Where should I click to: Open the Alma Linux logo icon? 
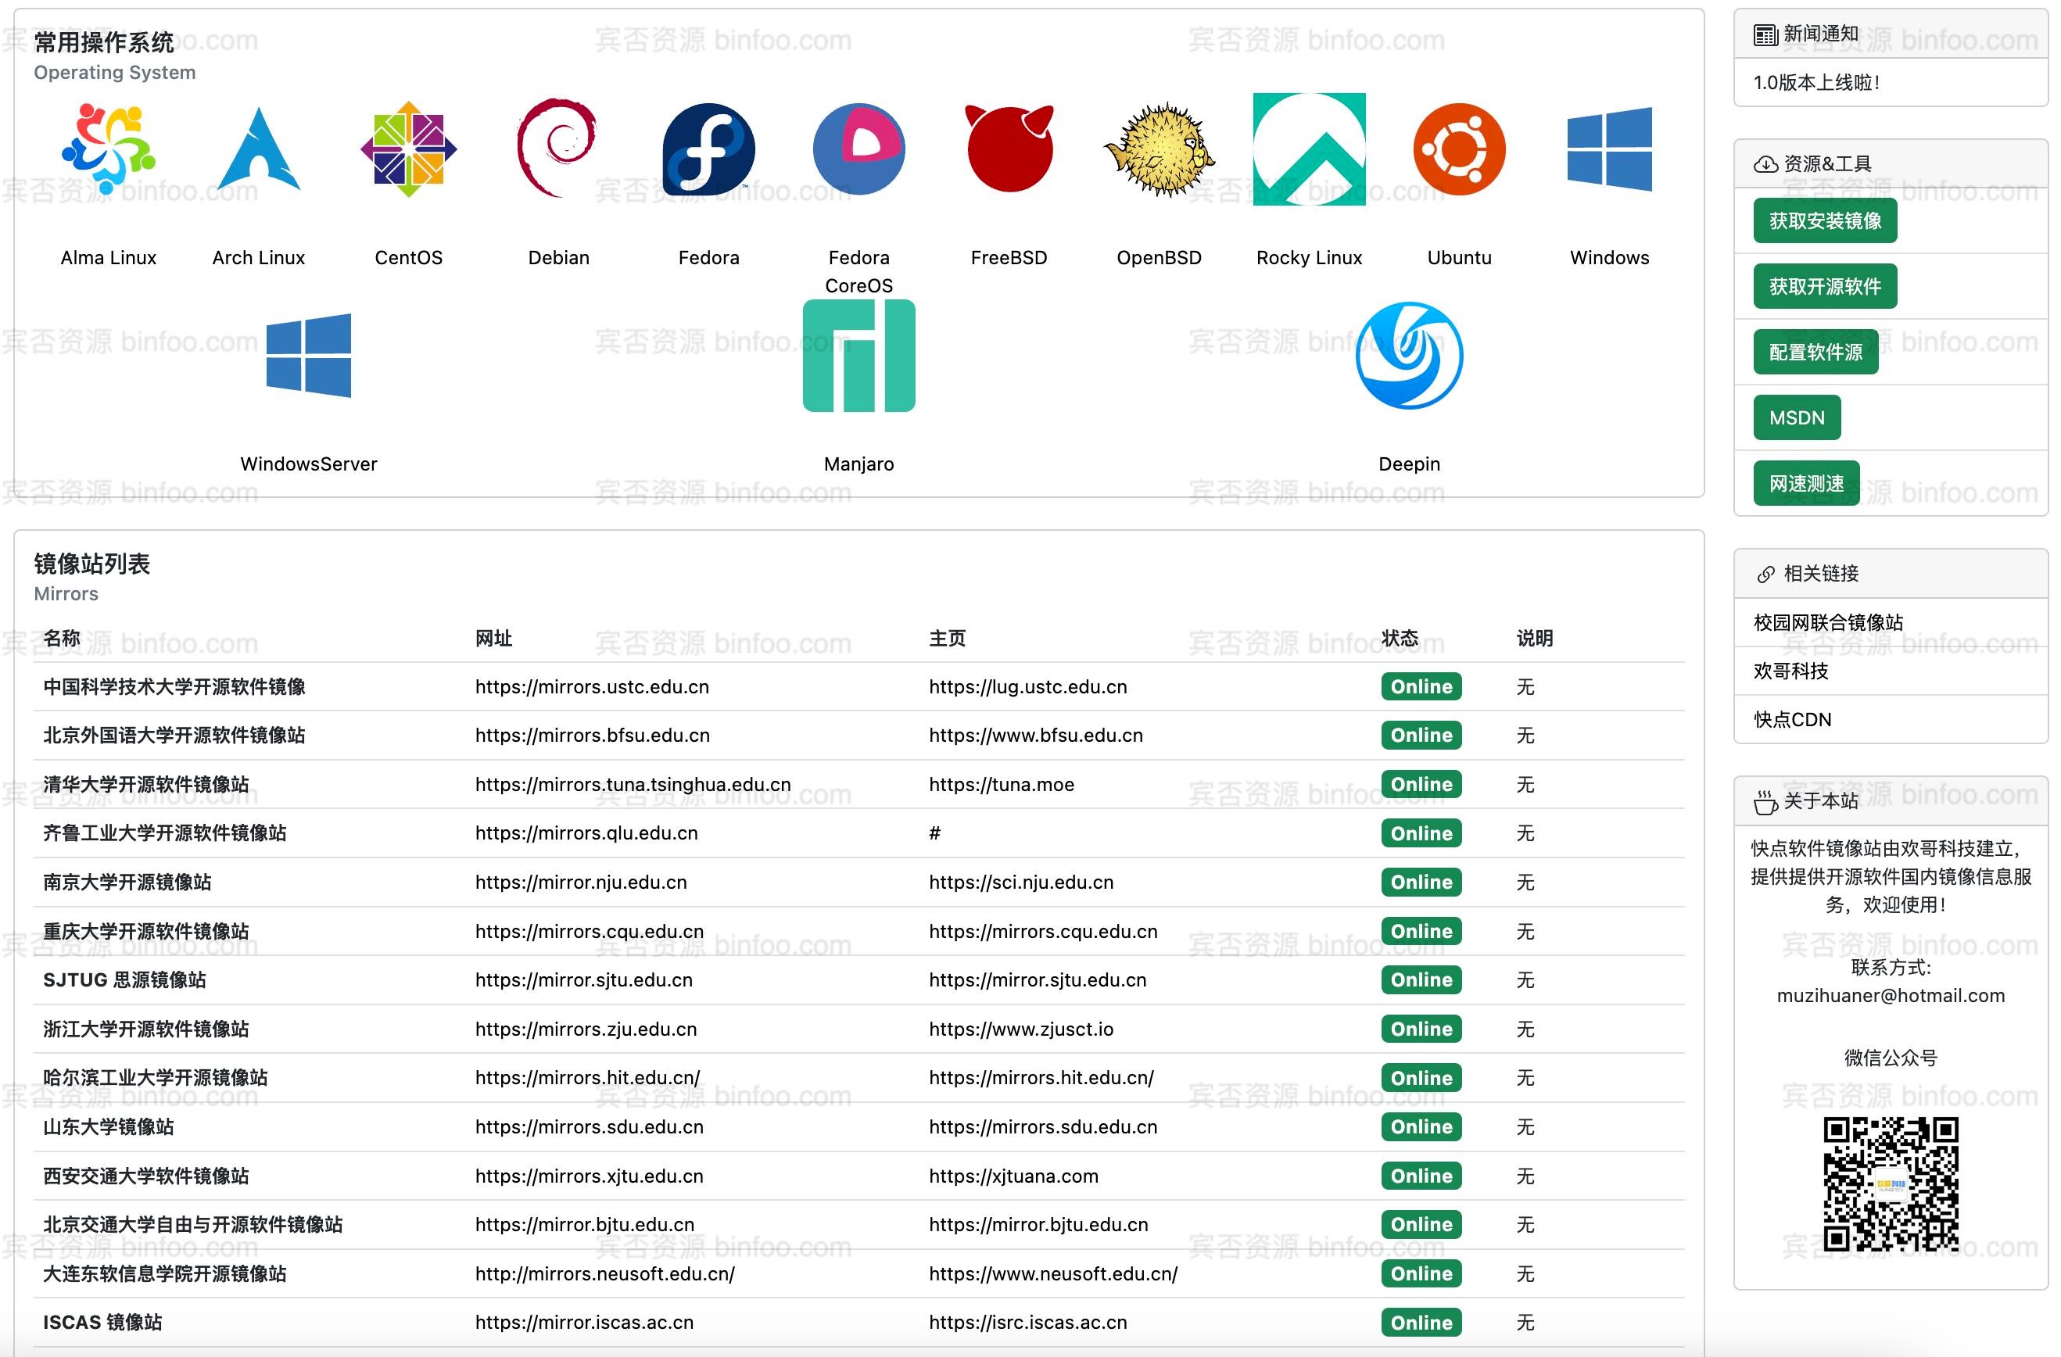tap(108, 149)
